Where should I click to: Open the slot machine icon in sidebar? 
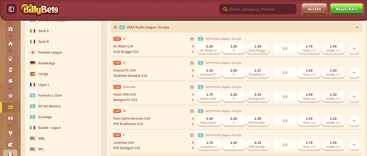[10, 58]
